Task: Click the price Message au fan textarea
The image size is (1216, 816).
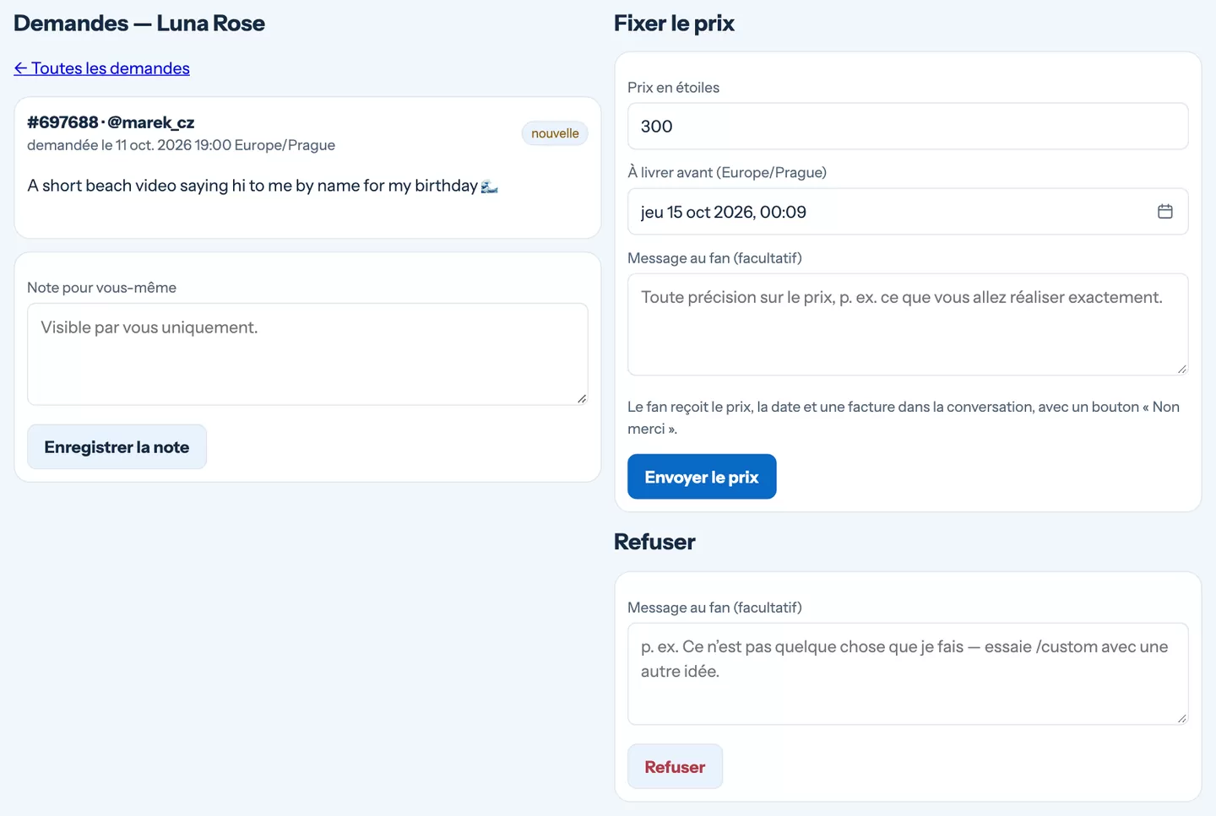Action: click(908, 324)
